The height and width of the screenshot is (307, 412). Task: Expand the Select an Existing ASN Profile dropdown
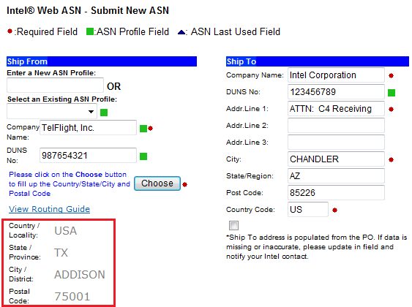click(x=52, y=112)
